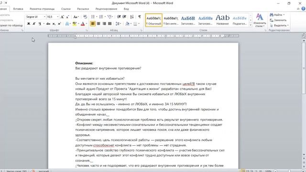Toggle the Show paragraph marks button
Viewport: 306px width, 172px height.
pos(140,17)
